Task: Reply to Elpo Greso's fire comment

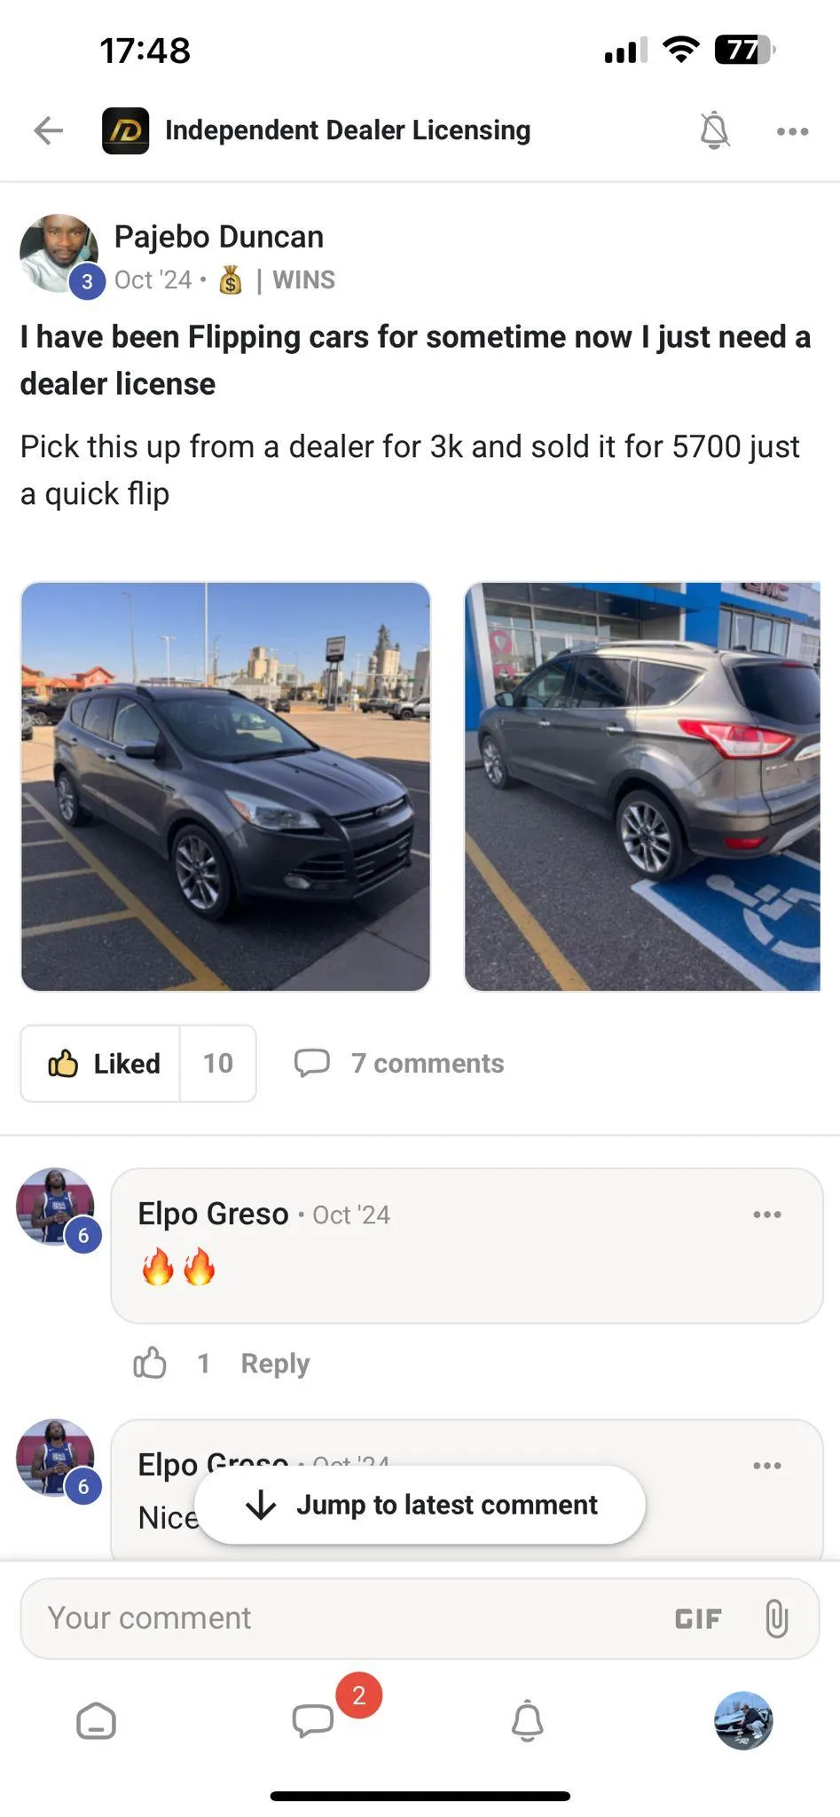Action: [275, 1363]
